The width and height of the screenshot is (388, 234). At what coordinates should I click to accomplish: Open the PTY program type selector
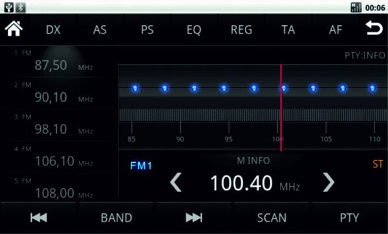point(349,218)
